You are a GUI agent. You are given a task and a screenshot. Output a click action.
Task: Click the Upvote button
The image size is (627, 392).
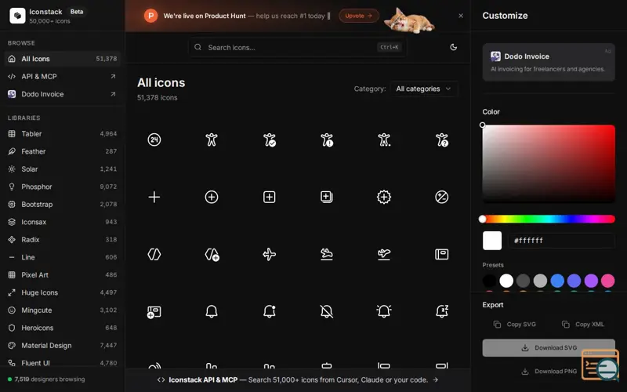click(x=359, y=16)
